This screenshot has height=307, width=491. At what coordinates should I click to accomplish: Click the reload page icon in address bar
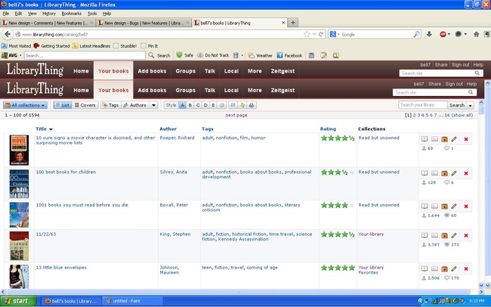click(x=321, y=34)
